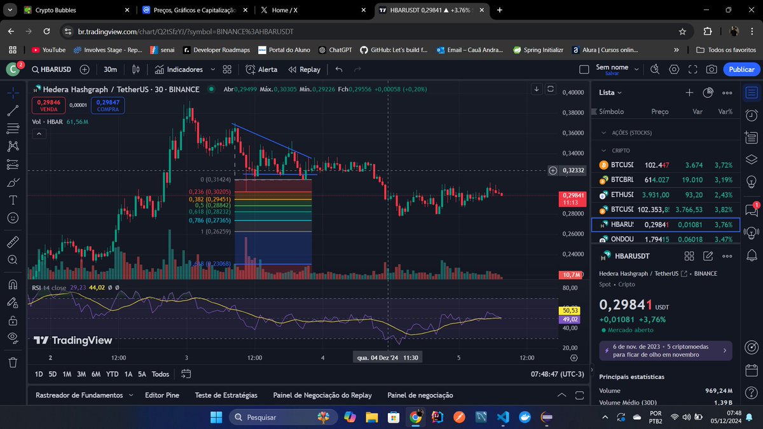Open alerts panel clock icon
Viewport: 763px width, 429px height.
[752, 115]
